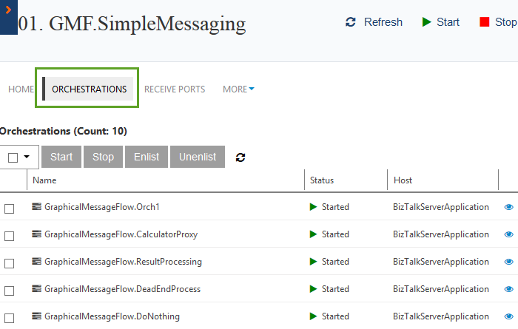Expand the side panel with the orange chevron

(x=7, y=11)
